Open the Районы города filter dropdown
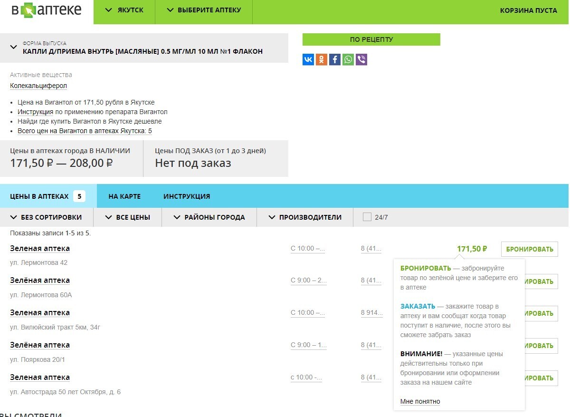Screen dimensions: 570x417 click(x=209, y=217)
